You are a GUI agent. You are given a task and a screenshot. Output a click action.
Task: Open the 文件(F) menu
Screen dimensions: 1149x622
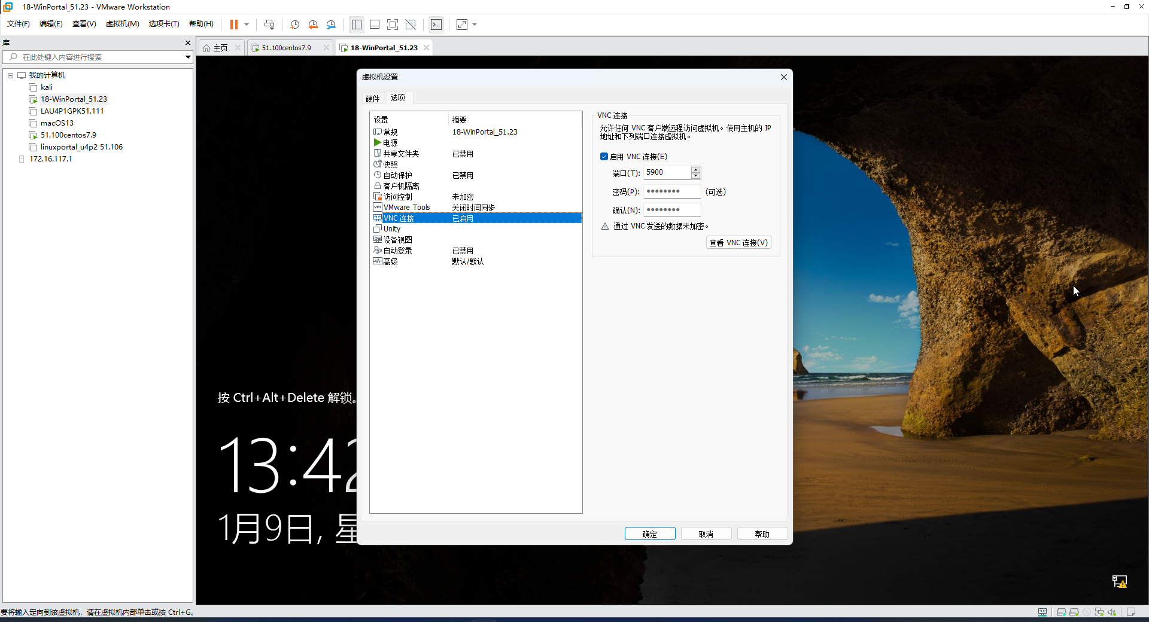tap(18, 24)
